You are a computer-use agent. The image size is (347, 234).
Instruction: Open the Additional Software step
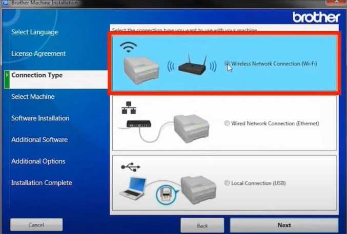point(39,140)
